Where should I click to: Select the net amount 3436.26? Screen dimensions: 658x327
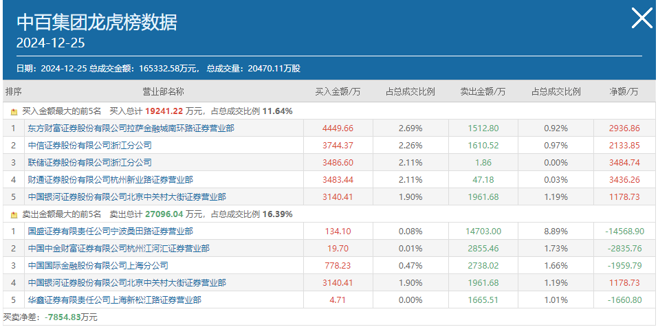[x=624, y=180]
